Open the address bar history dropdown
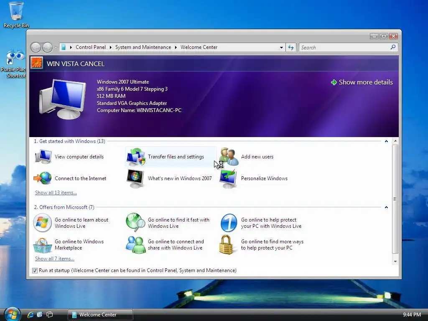Image resolution: width=428 pixels, height=321 pixels. 281,48
